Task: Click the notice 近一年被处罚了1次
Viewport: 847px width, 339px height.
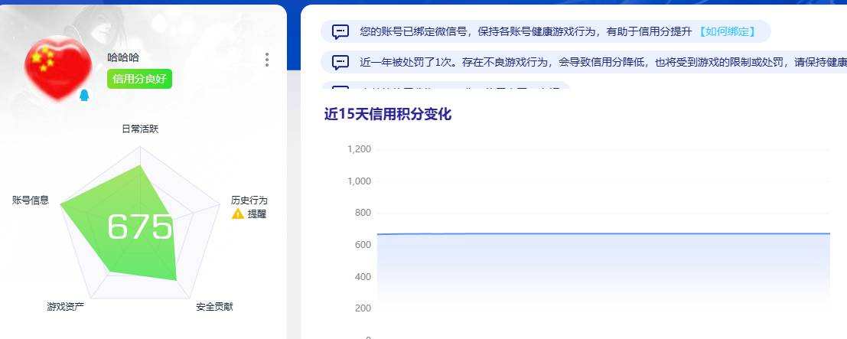Action: coord(584,62)
